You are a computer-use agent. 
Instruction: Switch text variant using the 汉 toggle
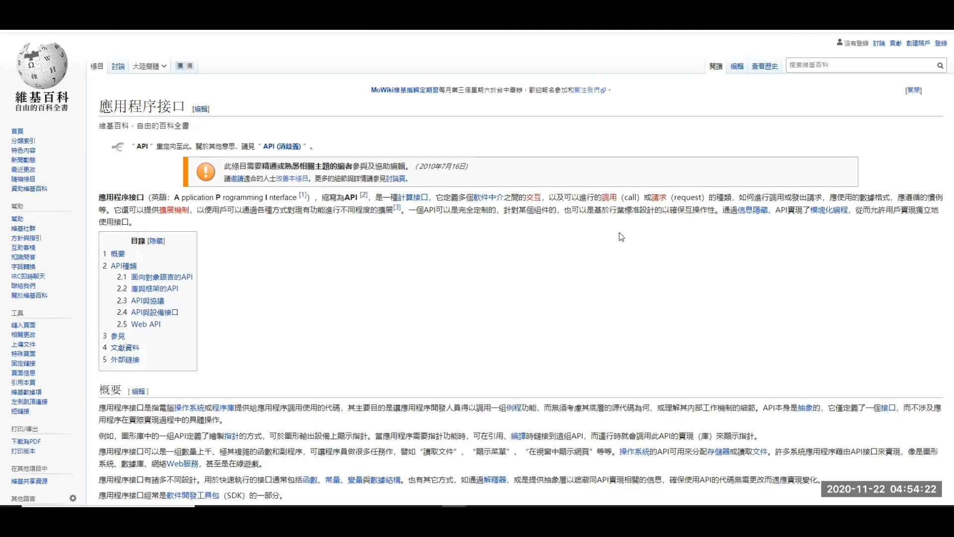[x=180, y=65]
